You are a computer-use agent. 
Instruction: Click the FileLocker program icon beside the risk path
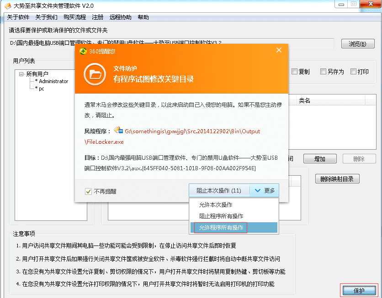(118, 130)
